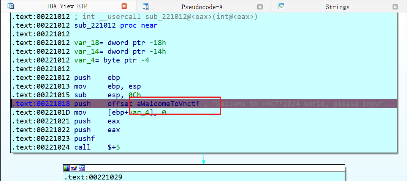
Task: Click 'push eax' at address 00221022
Action: [x=97, y=130]
